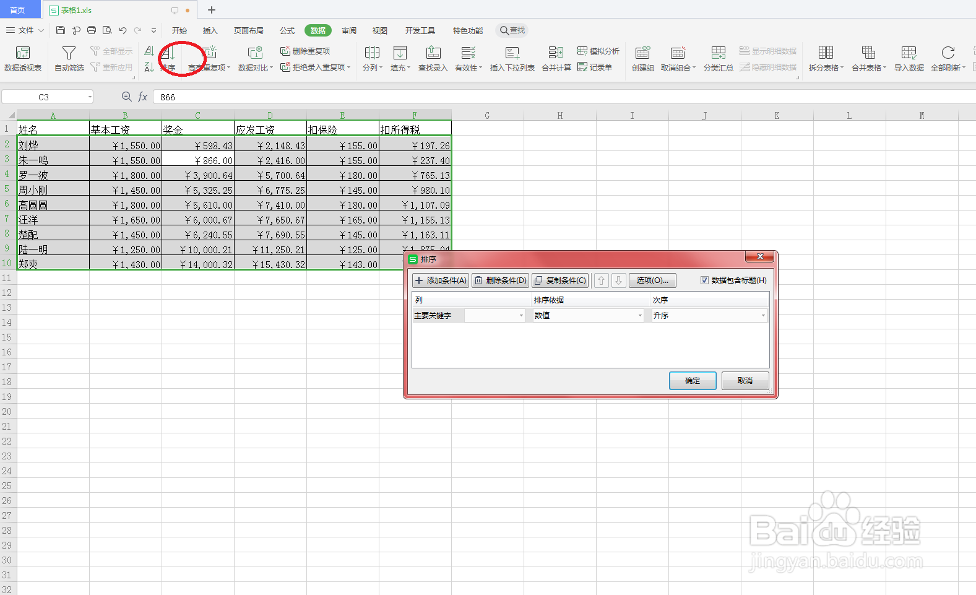Viewport: 976px width, 595px height.
Task: Open the 文件 menu dropdown
Action: click(25, 30)
